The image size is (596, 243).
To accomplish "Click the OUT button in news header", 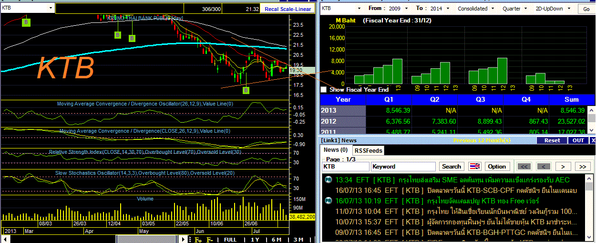I will [x=578, y=140].
